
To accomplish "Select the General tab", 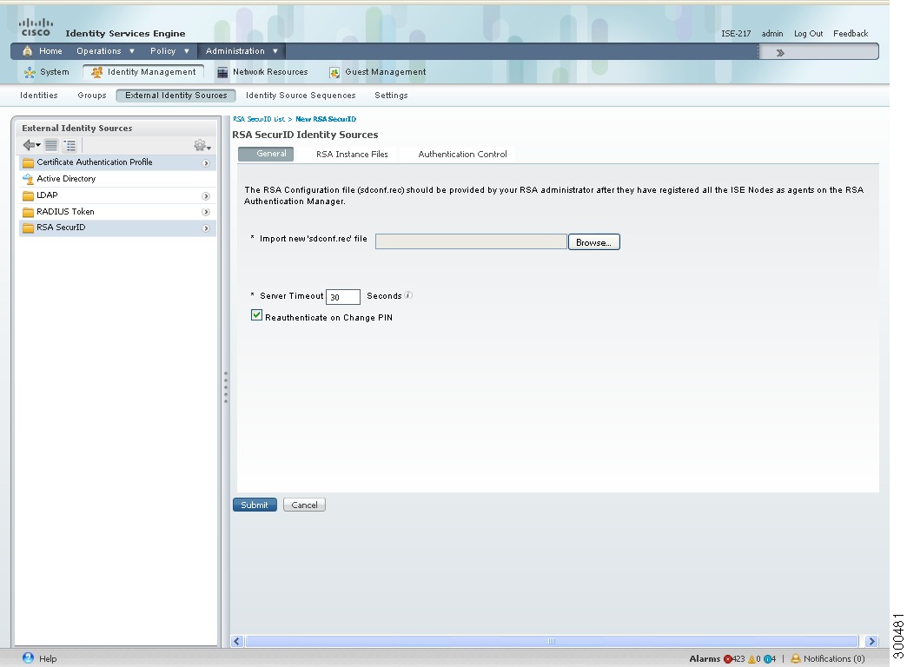I will 266,154.
